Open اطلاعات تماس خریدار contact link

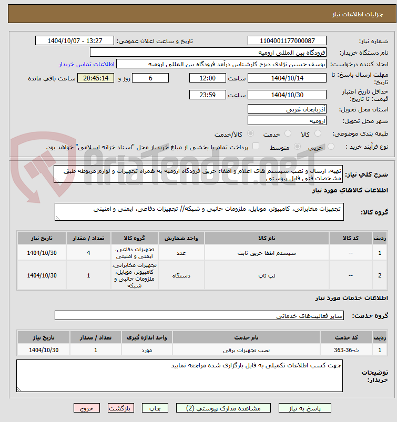pos(86,64)
